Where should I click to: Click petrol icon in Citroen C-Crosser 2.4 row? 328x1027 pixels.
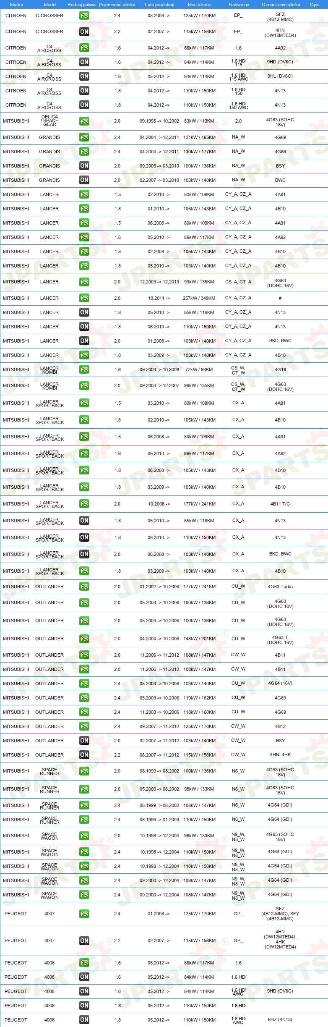pos(84,16)
